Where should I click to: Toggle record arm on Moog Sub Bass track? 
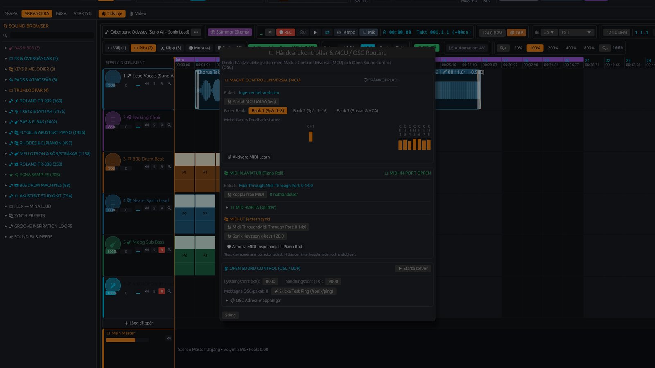click(162, 250)
